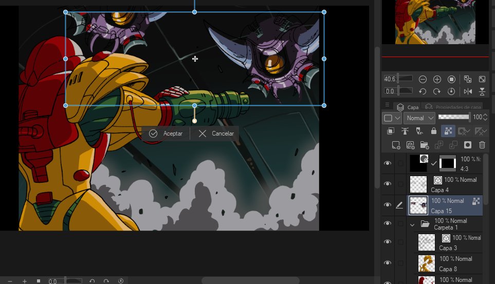Select the Capa 4 layer thumbnail
495x284 pixels.
coord(418,184)
